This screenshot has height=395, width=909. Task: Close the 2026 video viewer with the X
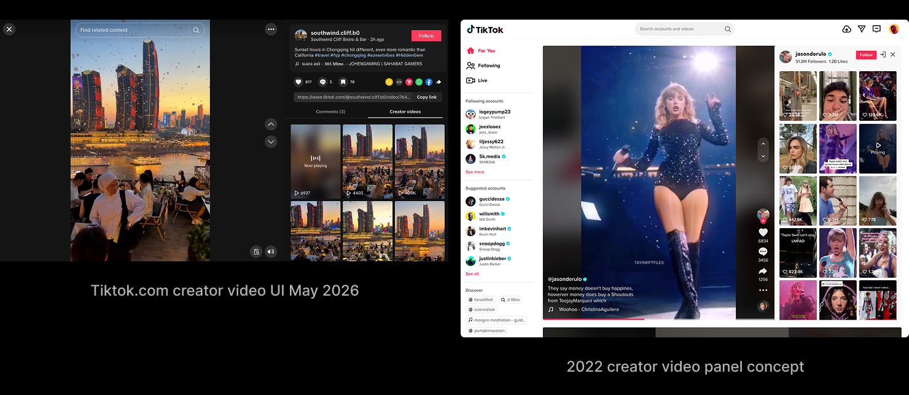[x=9, y=29]
